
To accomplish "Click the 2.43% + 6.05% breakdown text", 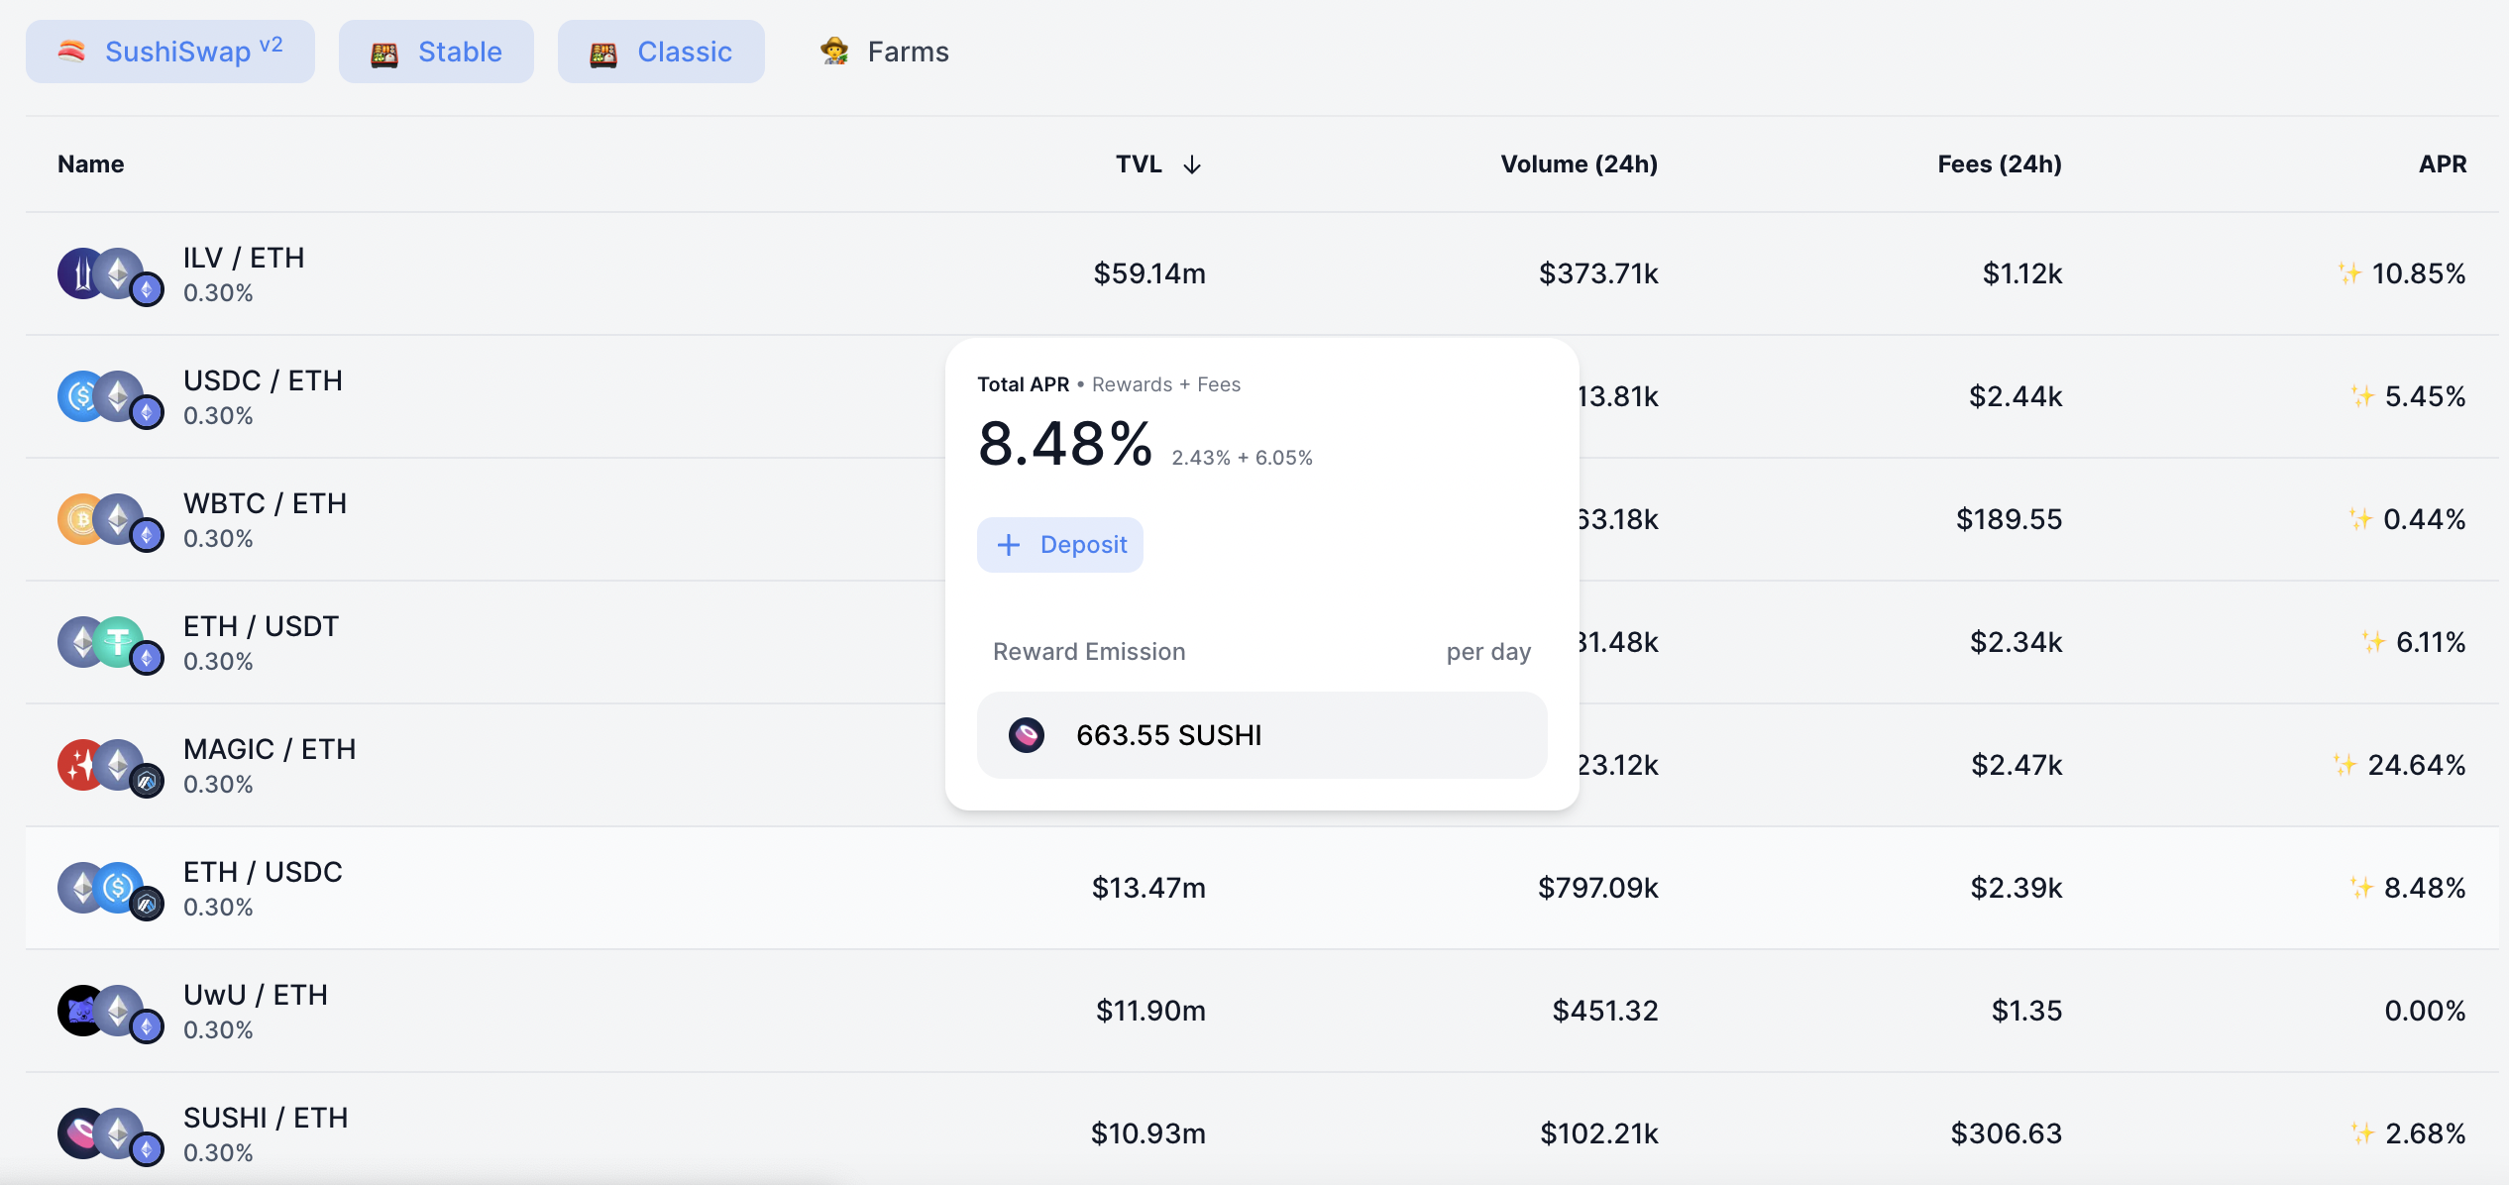I will tap(1242, 458).
